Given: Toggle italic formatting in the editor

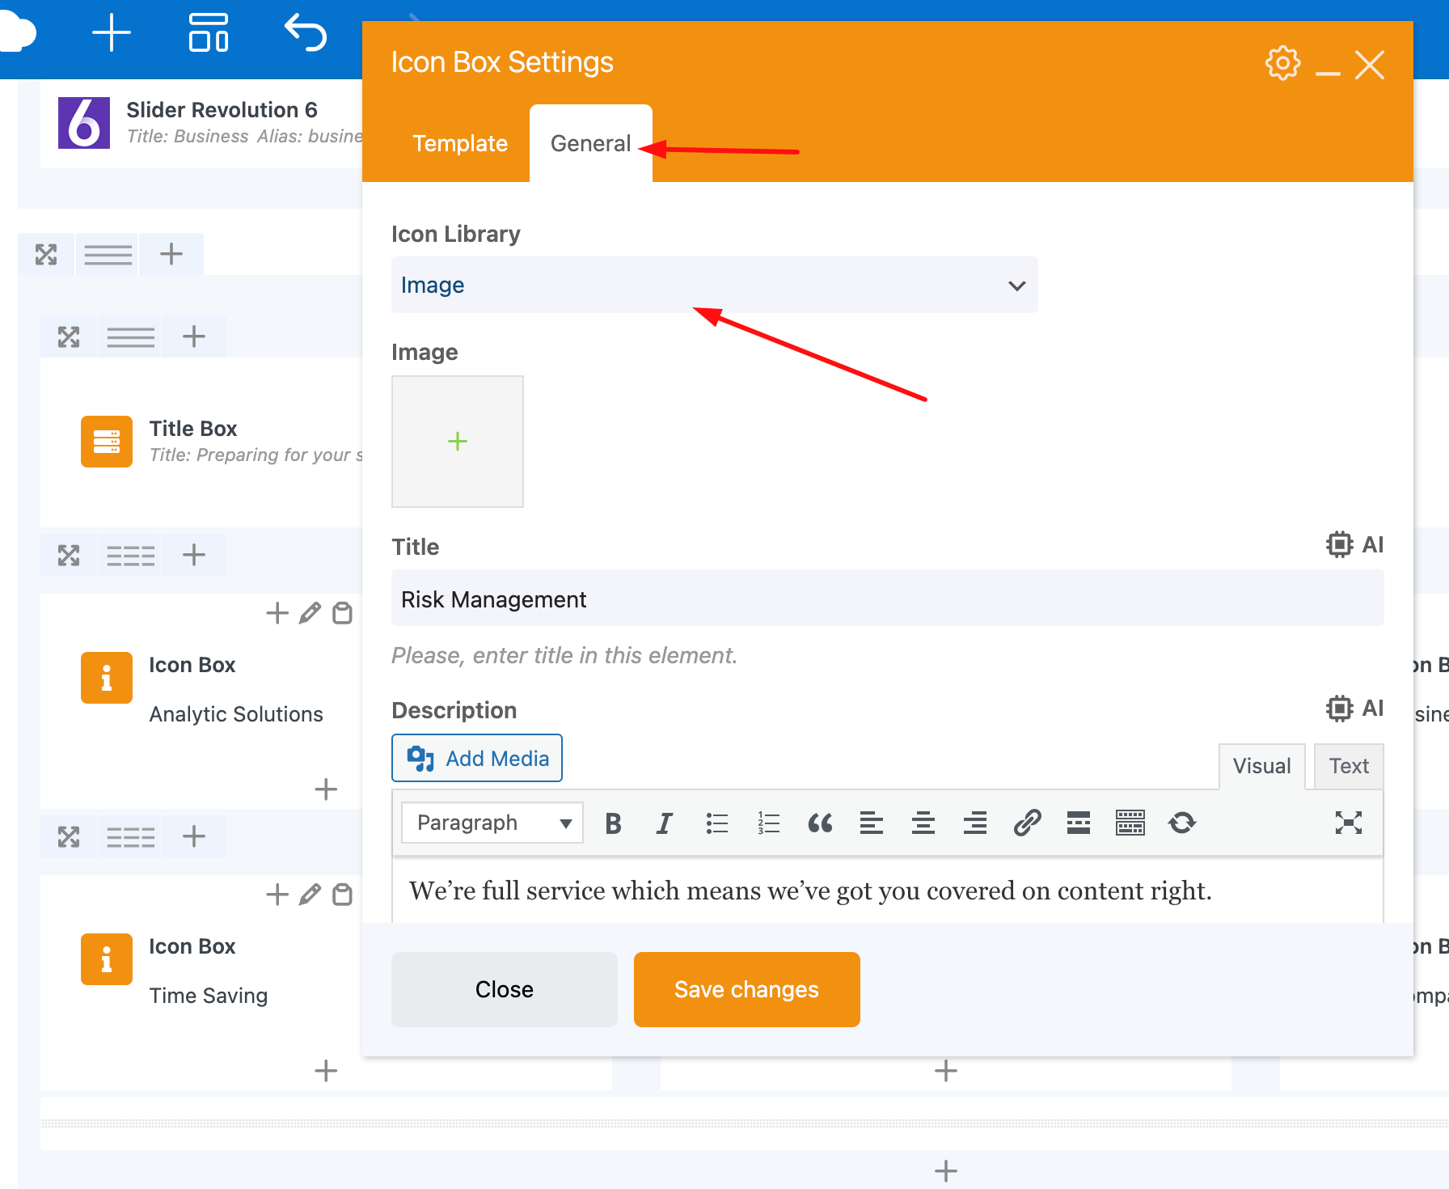Looking at the screenshot, I should [x=664, y=823].
